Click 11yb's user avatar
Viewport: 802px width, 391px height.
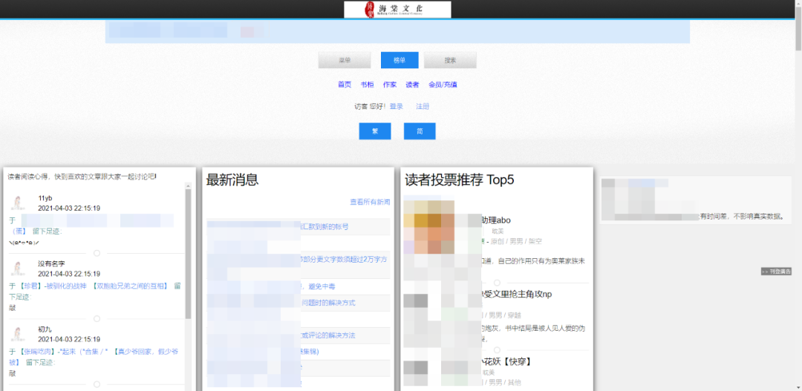point(18,203)
